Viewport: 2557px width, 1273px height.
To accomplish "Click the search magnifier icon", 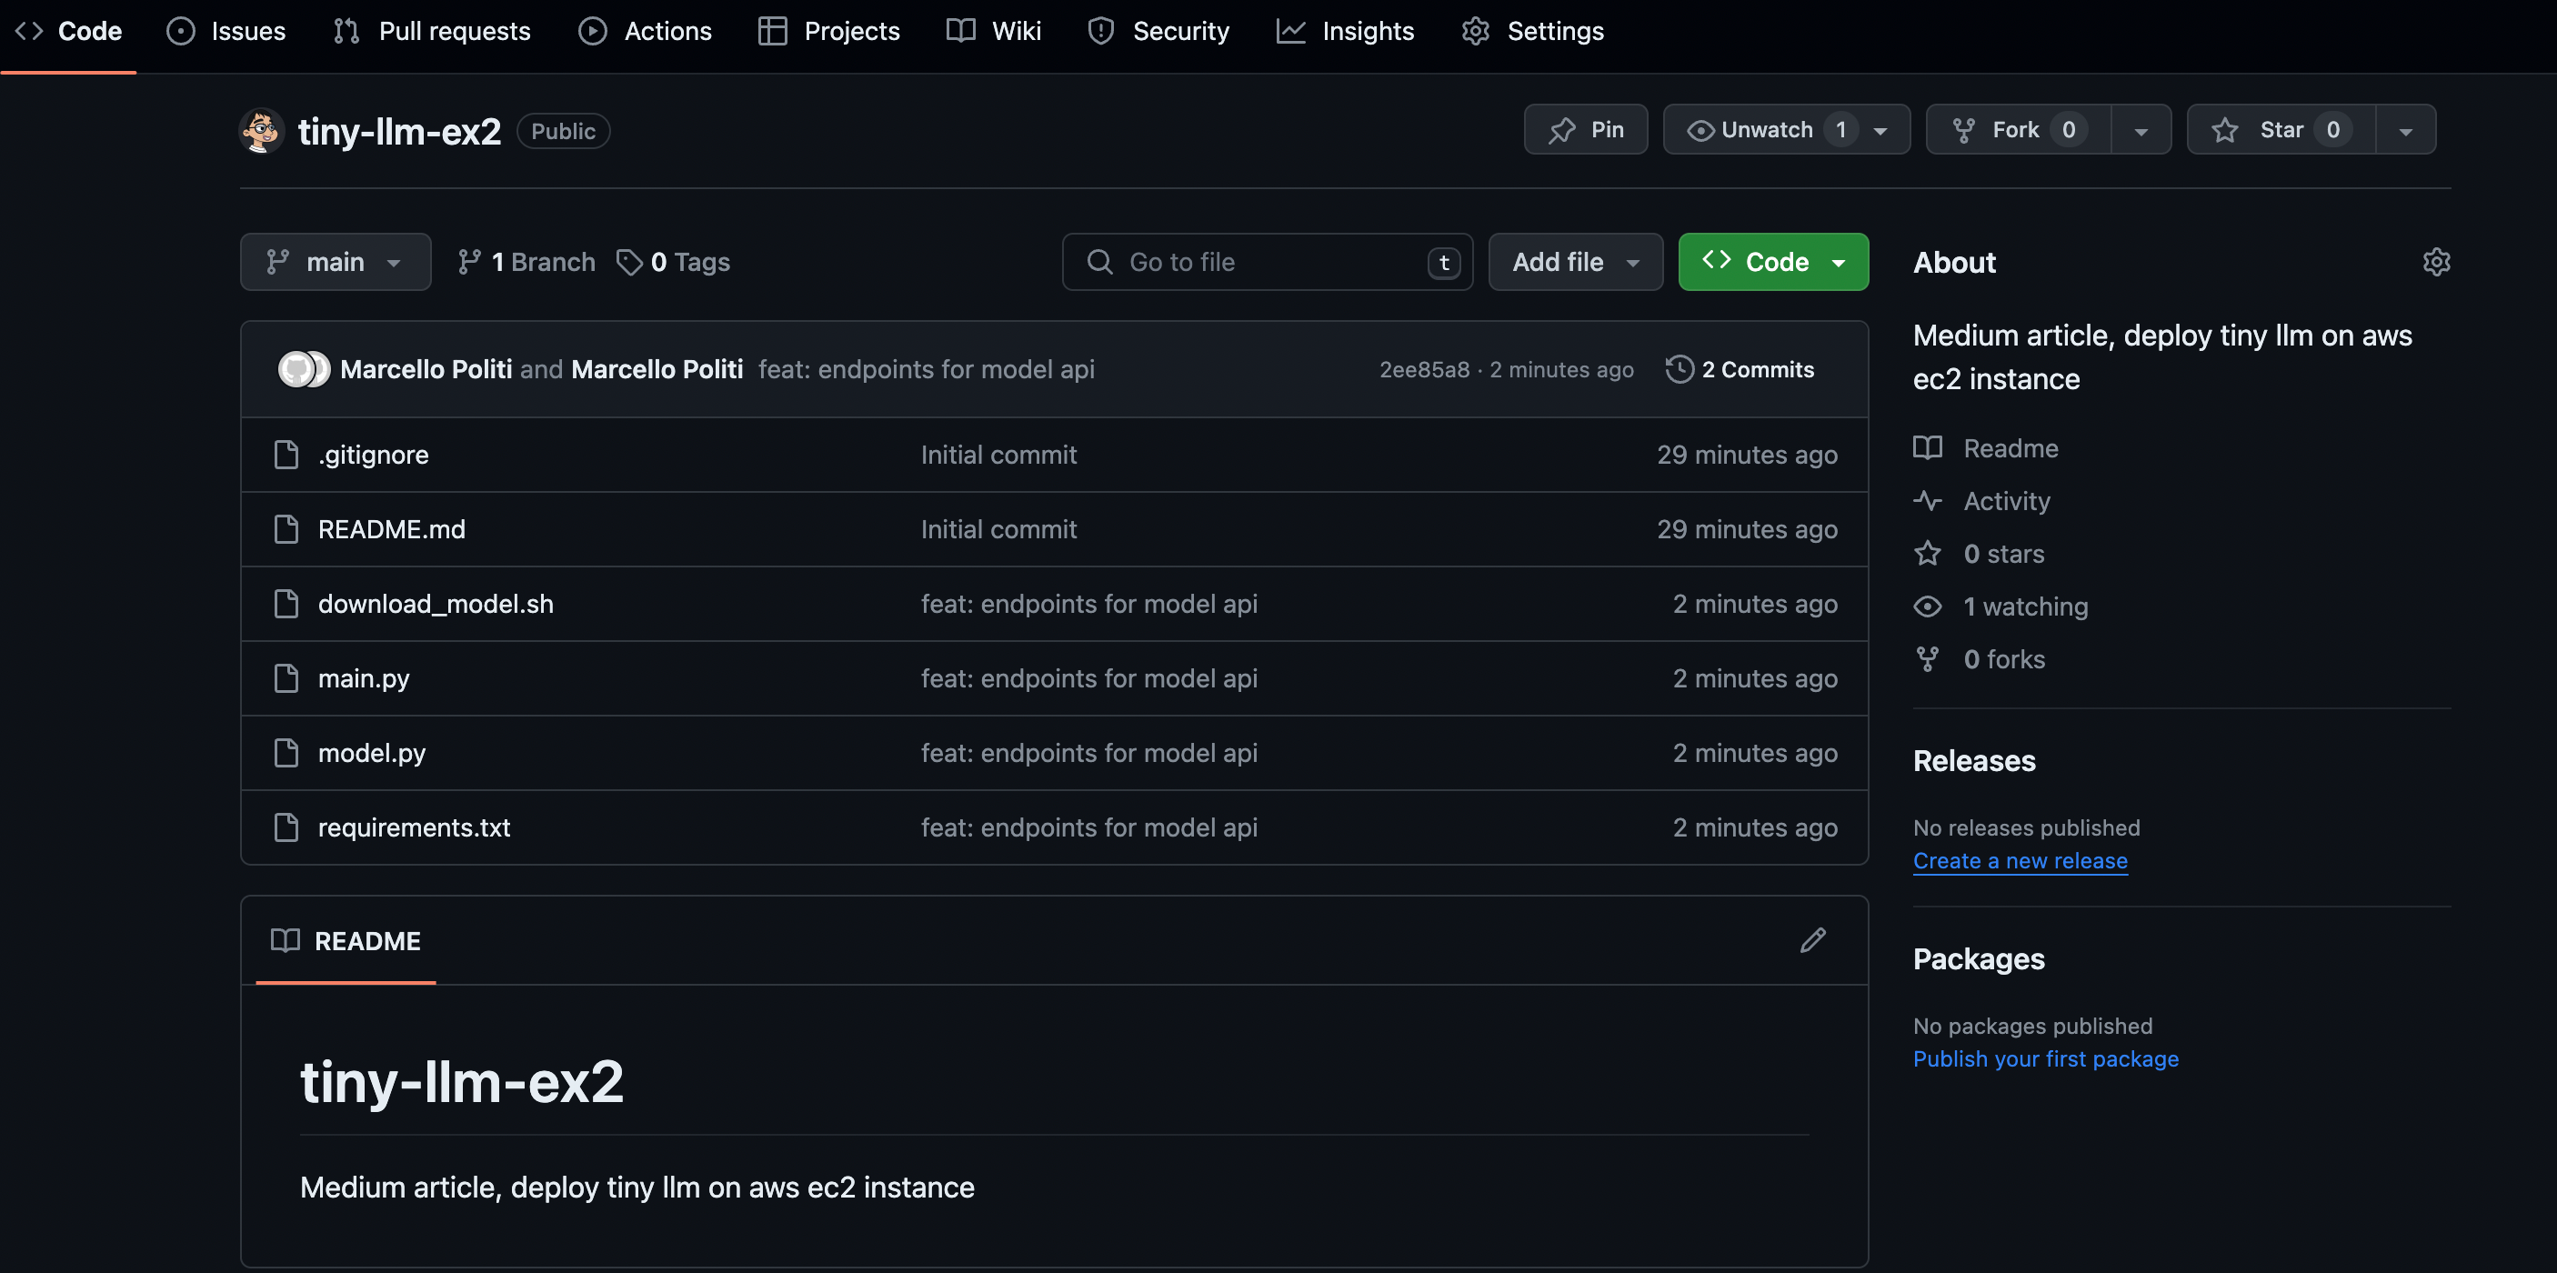I will [x=1100, y=262].
